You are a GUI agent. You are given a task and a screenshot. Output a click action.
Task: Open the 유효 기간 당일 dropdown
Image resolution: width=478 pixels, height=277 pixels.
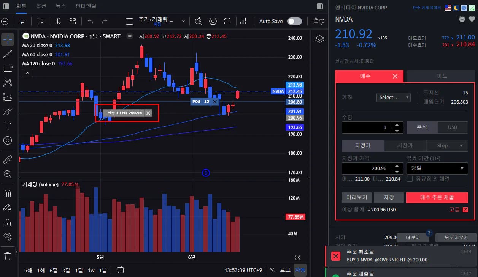(437, 168)
